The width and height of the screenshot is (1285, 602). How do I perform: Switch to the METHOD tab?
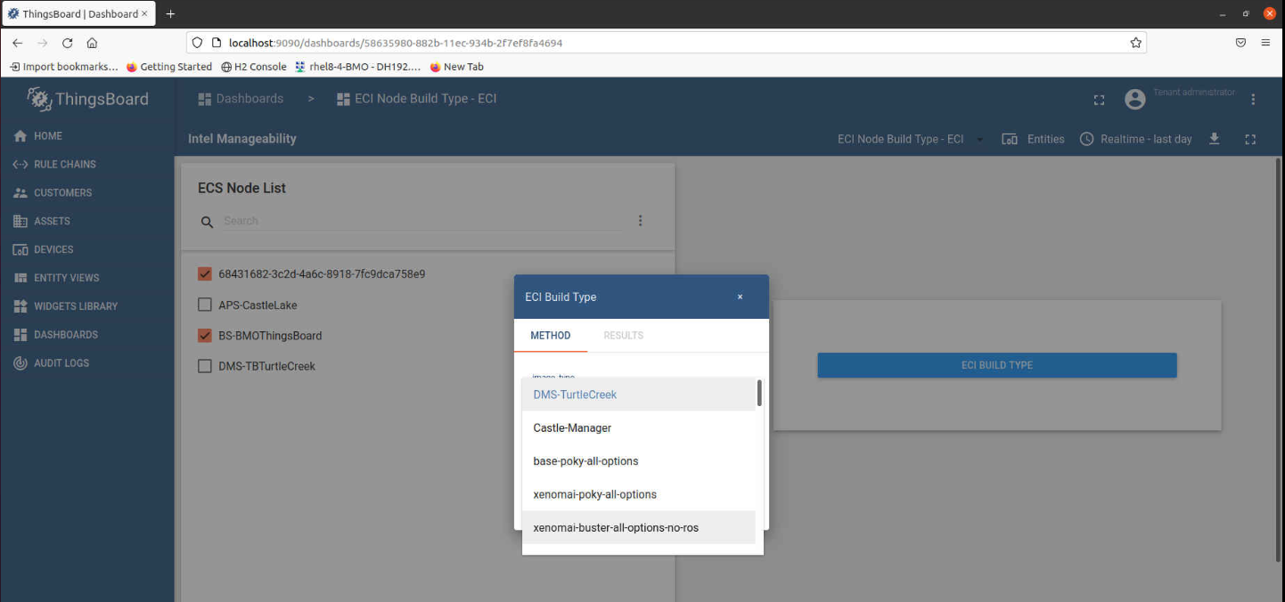click(551, 336)
